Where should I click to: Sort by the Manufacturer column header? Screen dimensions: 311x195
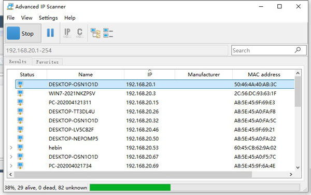[x=204, y=75]
